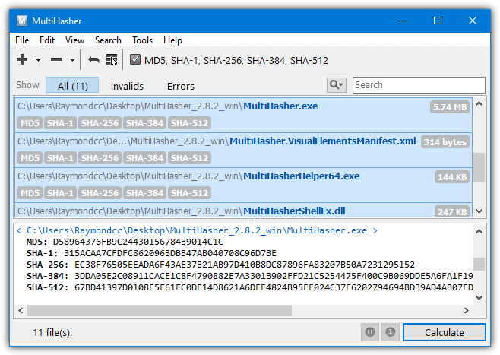Select the MultiHasher.VisualElementsManifest.xml file row
This screenshot has height=355, width=500.
click(244, 150)
